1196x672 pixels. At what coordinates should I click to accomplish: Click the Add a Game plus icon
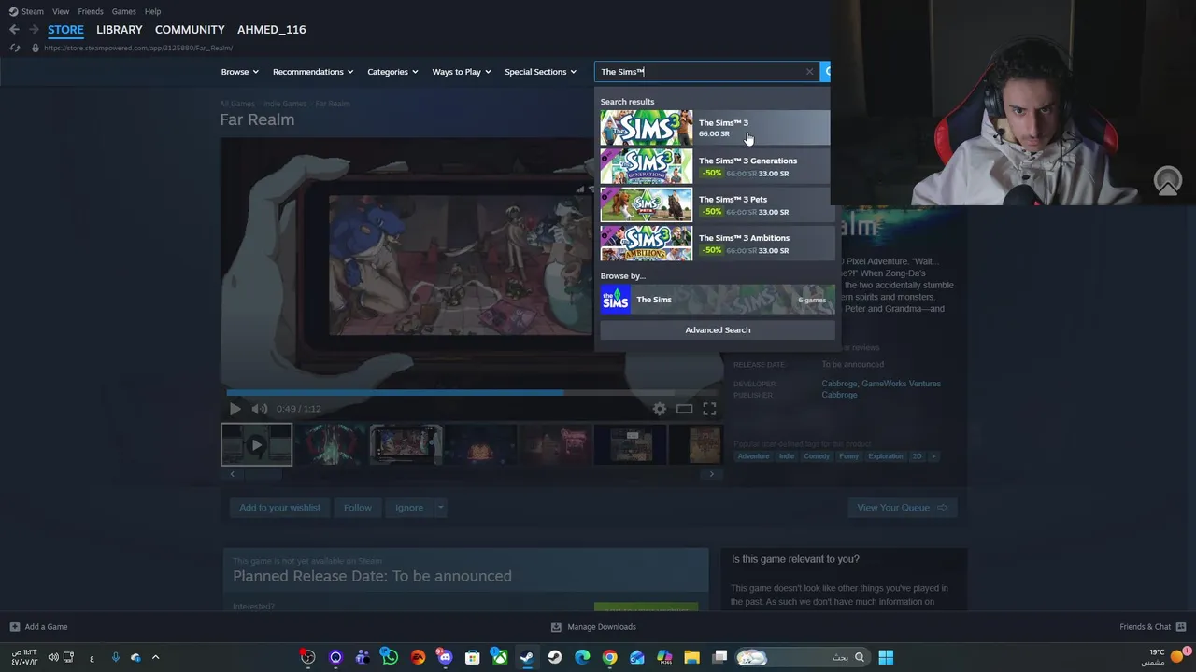14,627
